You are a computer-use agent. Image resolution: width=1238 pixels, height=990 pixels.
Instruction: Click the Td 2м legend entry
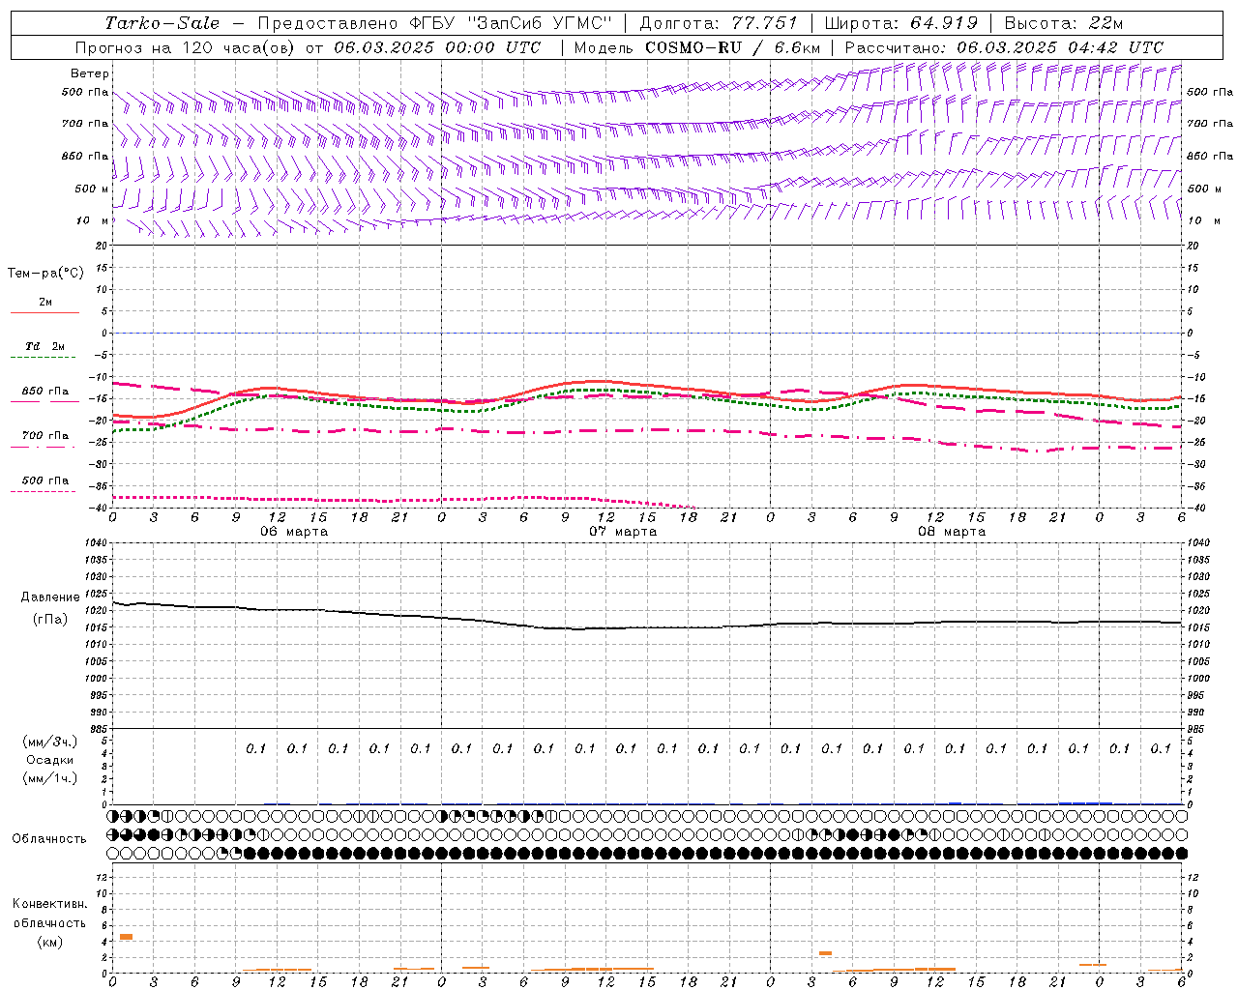coord(45,346)
